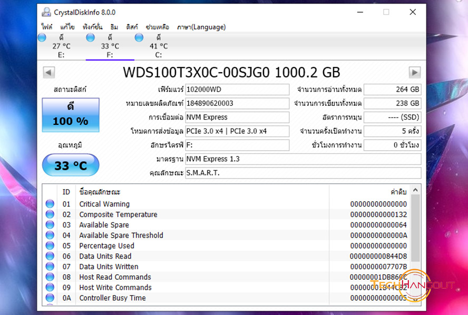
Task: Open the ภาษา(Language) menu
Action: pyautogui.click(x=201, y=27)
